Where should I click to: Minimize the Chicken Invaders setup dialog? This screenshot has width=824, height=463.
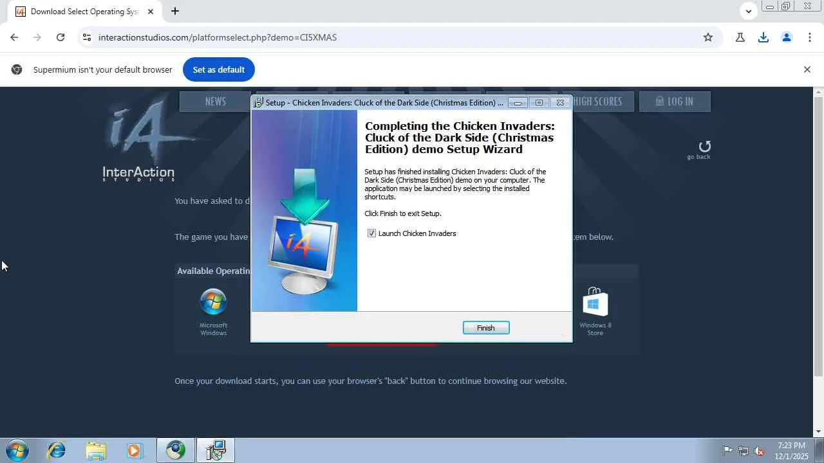point(518,102)
